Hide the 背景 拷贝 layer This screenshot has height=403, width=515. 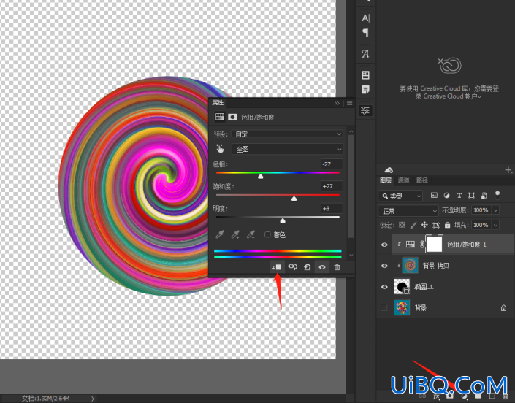coord(384,266)
